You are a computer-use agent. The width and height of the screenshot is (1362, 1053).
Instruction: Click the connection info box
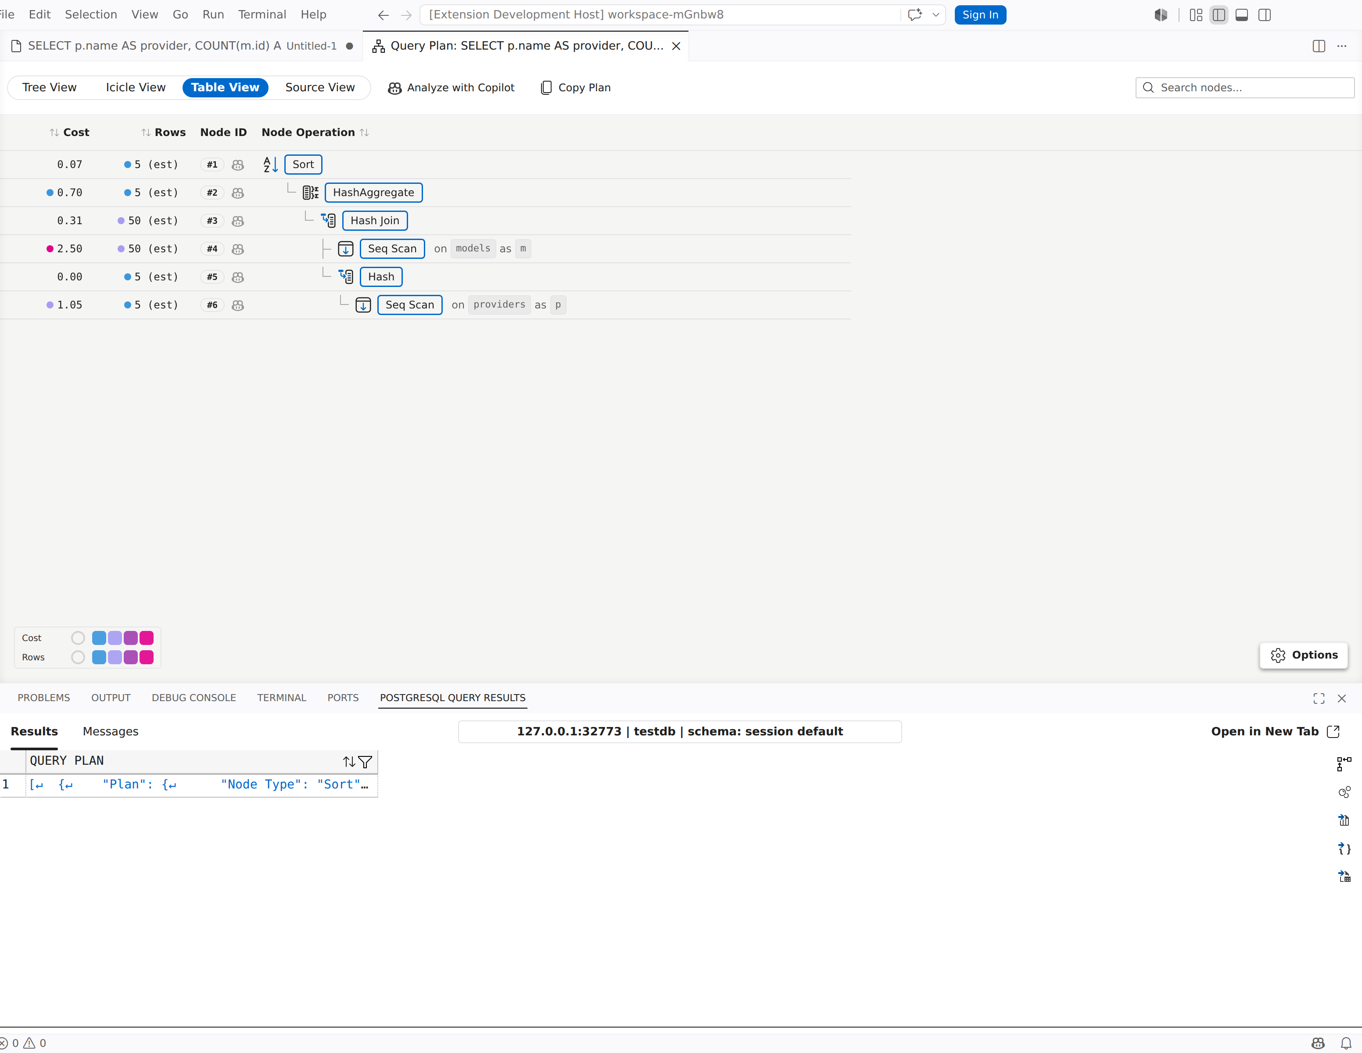pos(680,731)
